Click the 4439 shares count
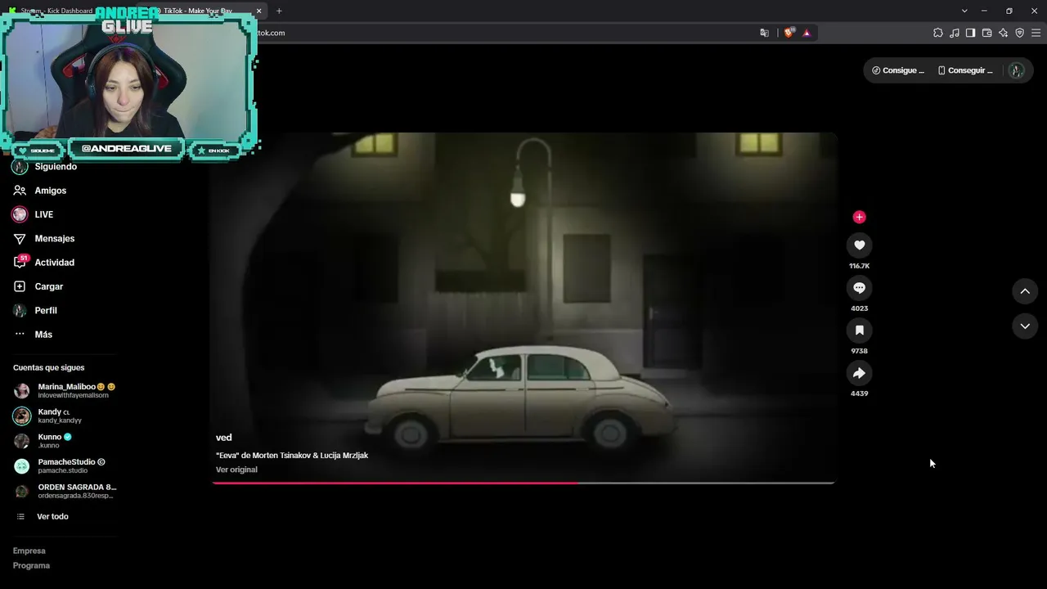This screenshot has height=589, width=1047. click(x=859, y=394)
